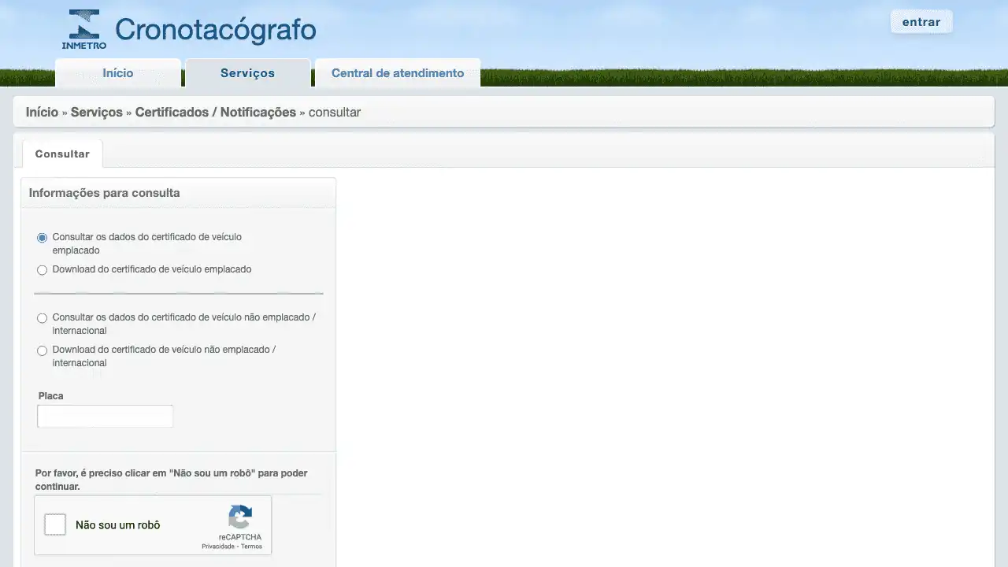This screenshot has width=1008, height=567.
Task: Click the Placa text input field
Action: tap(105, 417)
